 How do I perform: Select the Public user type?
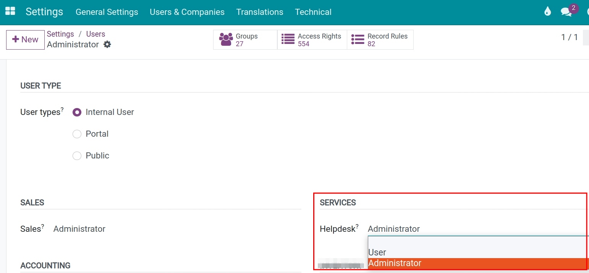77,156
